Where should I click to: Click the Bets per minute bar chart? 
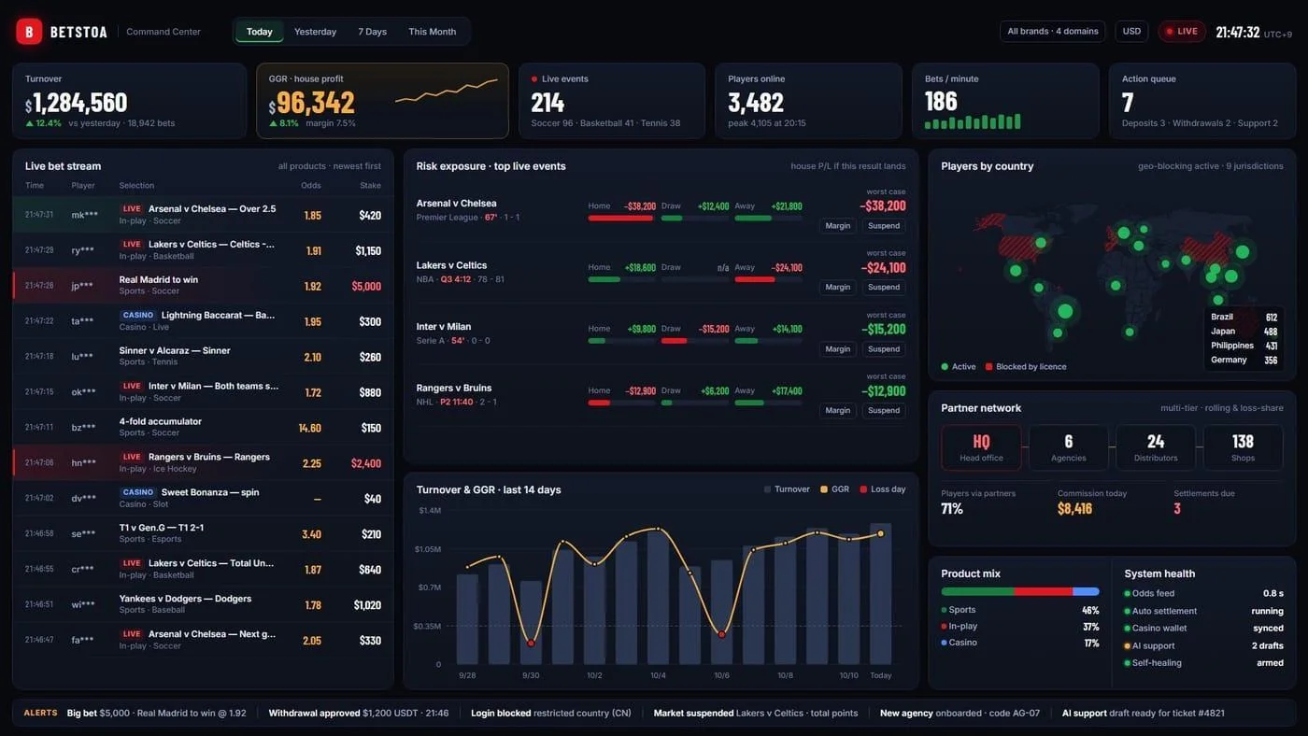click(x=973, y=121)
